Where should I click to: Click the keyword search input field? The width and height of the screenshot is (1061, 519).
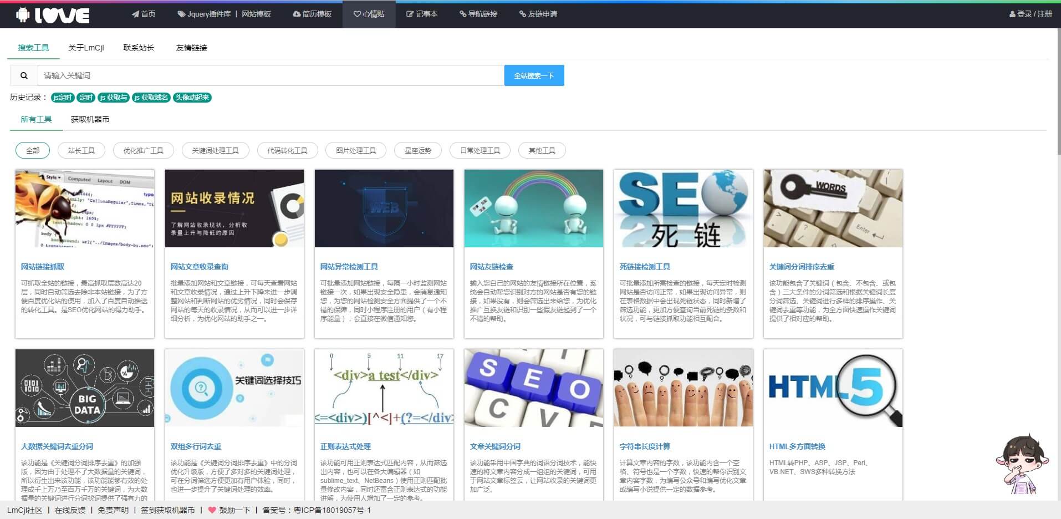(271, 75)
